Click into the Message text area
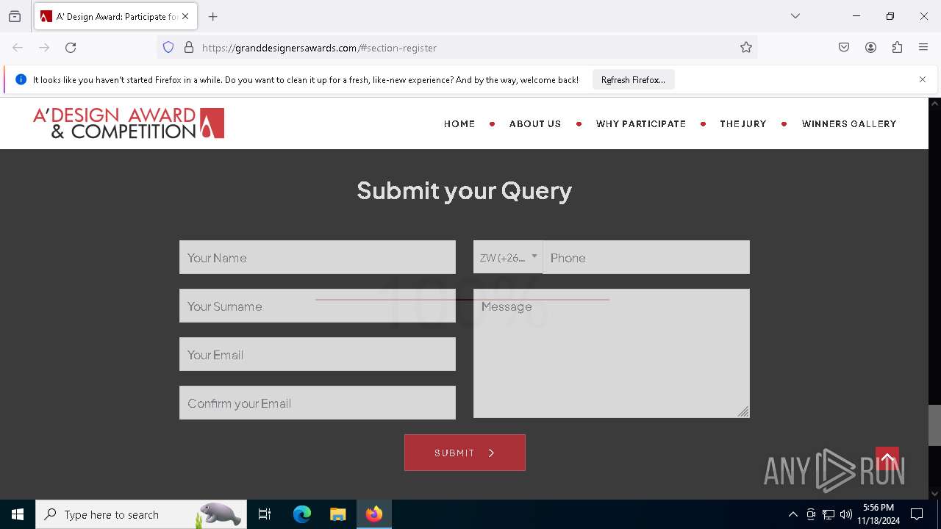The height and width of the screenshot is (529, 941). [x=612, y=353]
